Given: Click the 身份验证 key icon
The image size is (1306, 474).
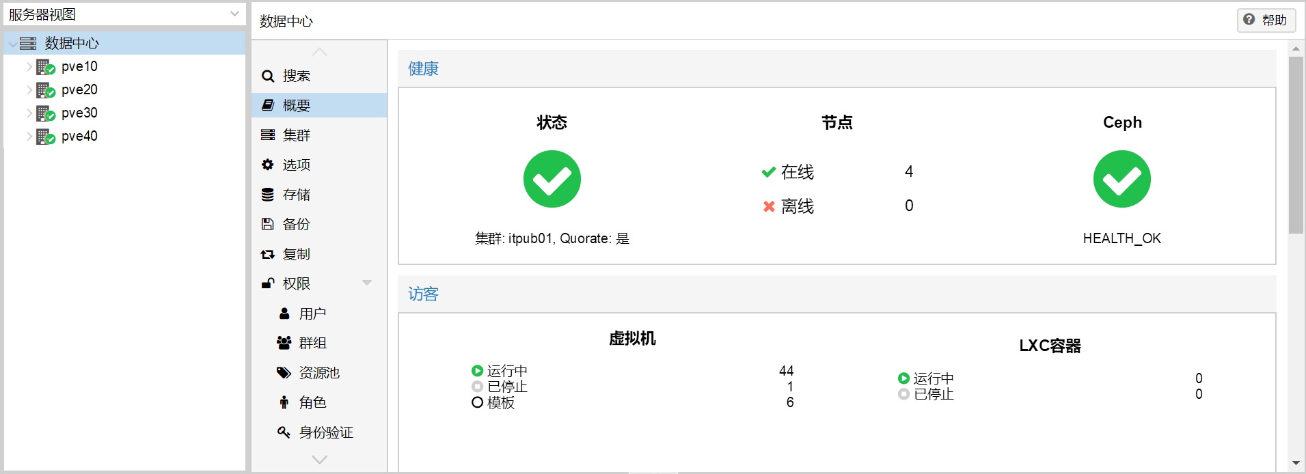Looking at the screenshot, I should click(x=284, y=432).
